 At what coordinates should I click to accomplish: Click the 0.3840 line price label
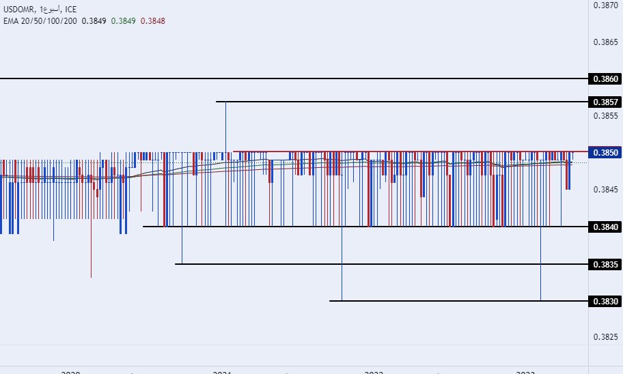coord(605,227)
